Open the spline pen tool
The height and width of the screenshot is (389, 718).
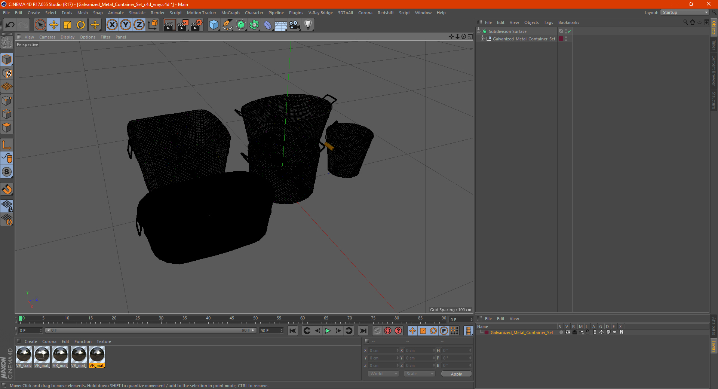(227, 25)
